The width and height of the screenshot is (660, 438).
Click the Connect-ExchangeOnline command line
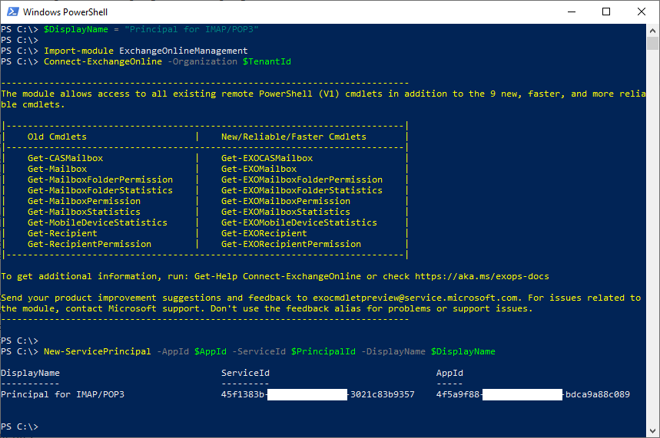click(146, 61)
